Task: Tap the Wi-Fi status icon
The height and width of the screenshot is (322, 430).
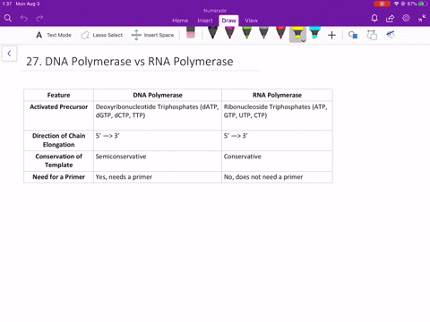Action: [397, 4]
